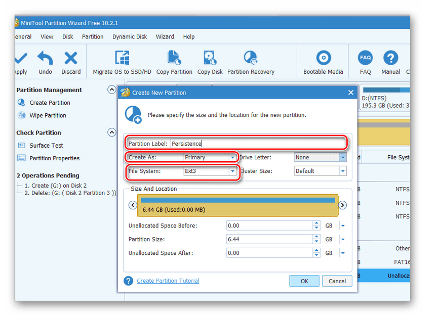Click into the Partition Label text field

click(x=257, y=144)
